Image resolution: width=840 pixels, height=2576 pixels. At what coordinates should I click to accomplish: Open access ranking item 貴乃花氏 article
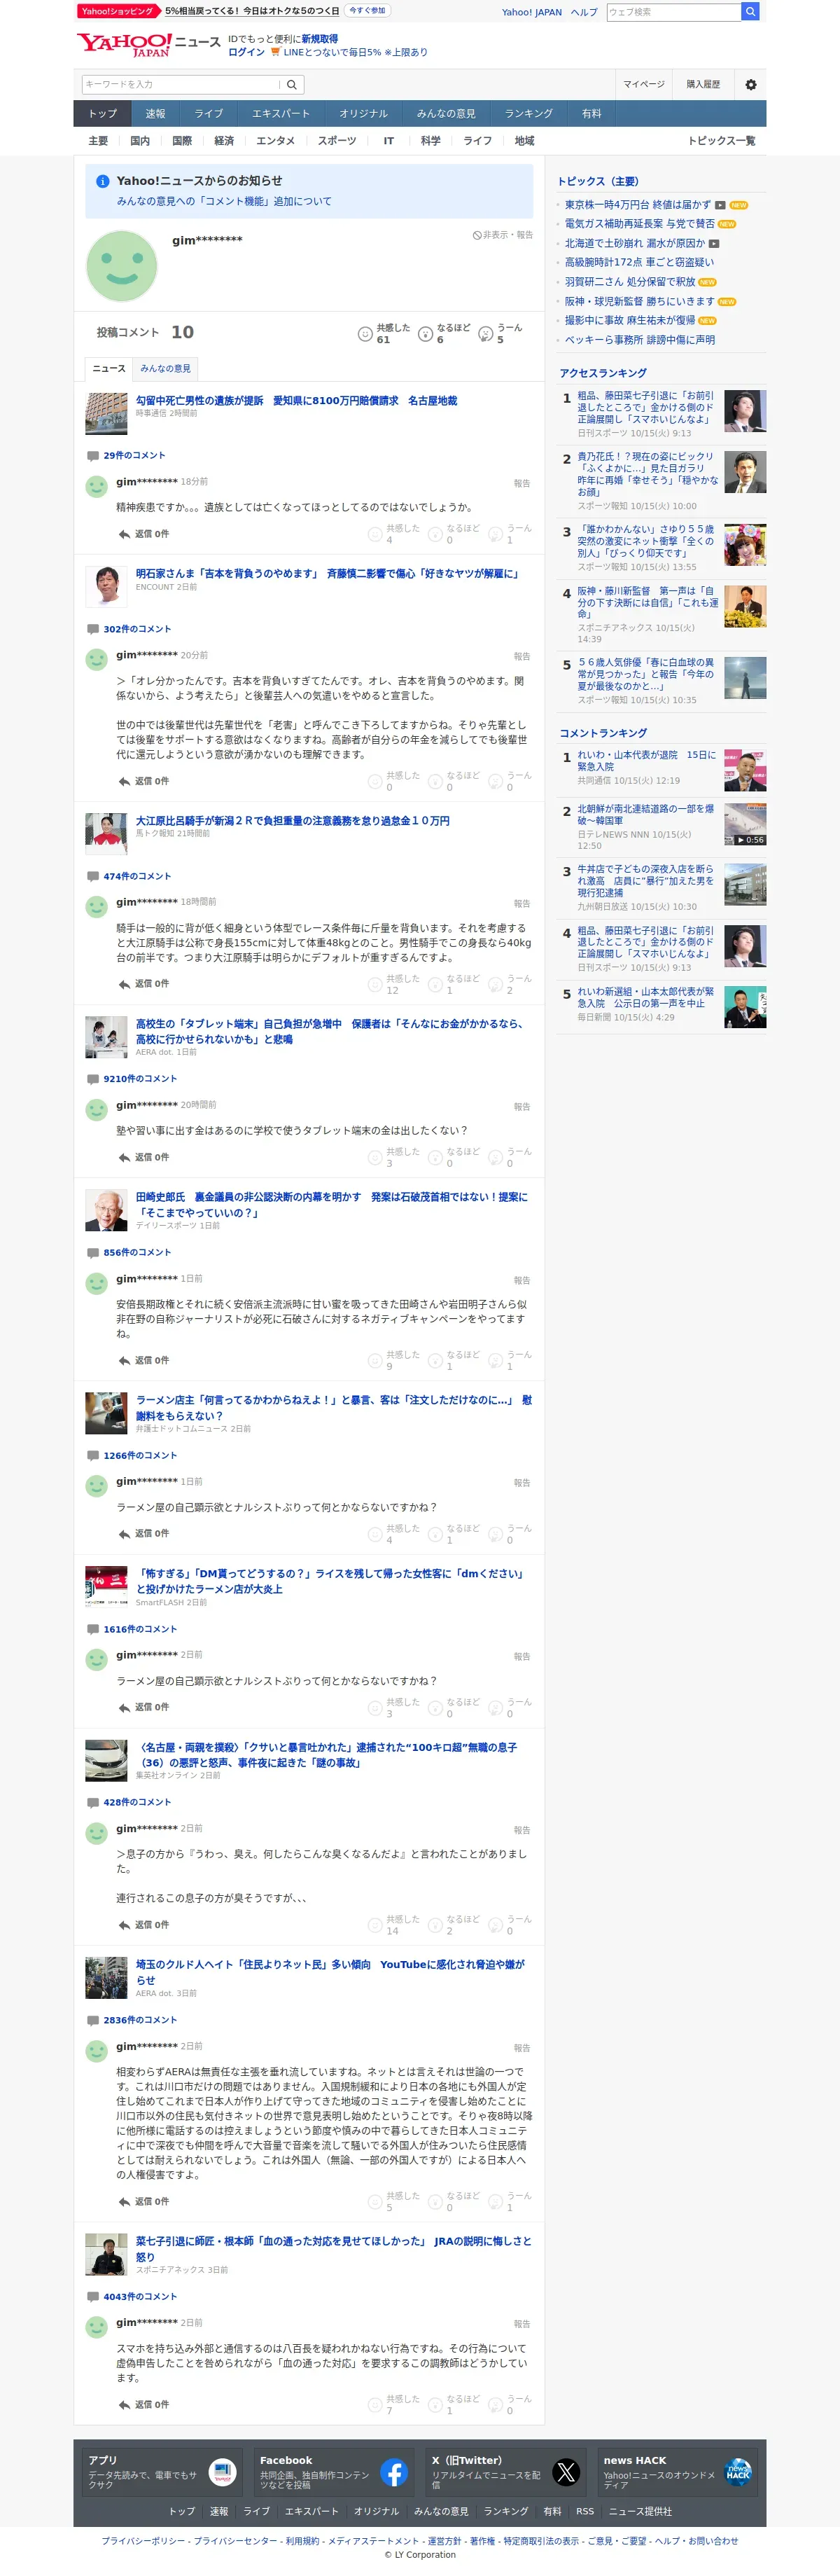(647, 474)
